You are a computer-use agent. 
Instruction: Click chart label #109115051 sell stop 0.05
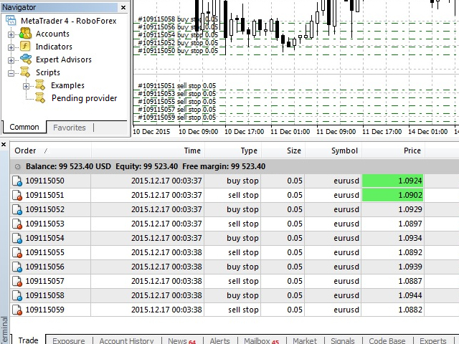coord(177,86)
